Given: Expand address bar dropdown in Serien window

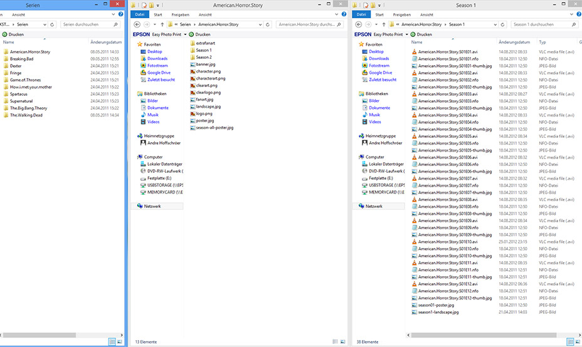Looking at the screenshot, I should pyautogui.click(x=45, y=24).
